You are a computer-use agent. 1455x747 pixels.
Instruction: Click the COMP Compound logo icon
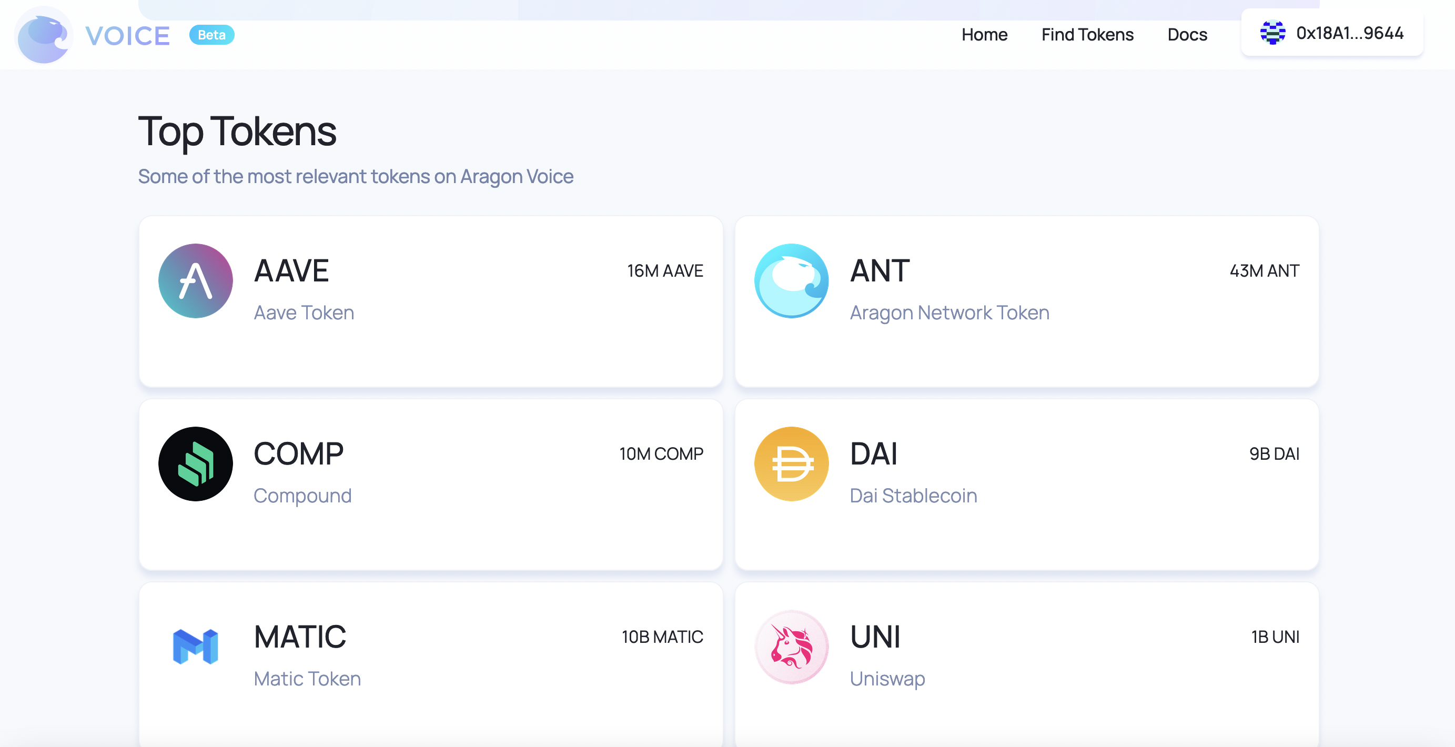pyautogui.click(x=196, y=464)
